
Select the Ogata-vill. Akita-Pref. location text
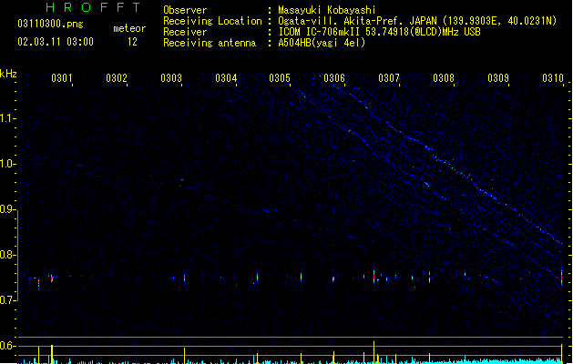tap(417, 21)
